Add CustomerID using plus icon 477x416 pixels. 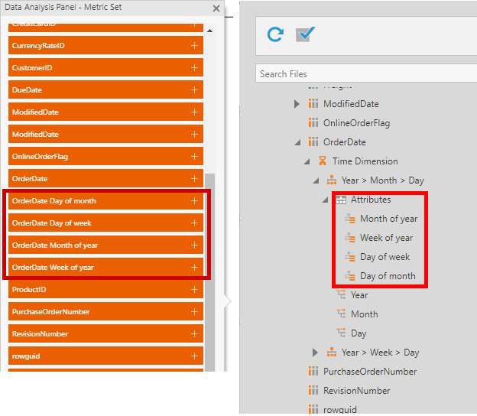point(194,68)
